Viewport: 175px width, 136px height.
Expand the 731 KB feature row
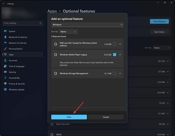168,103
